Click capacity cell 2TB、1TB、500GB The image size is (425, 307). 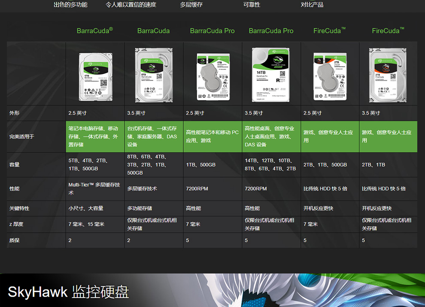click(x=330, y=164)
